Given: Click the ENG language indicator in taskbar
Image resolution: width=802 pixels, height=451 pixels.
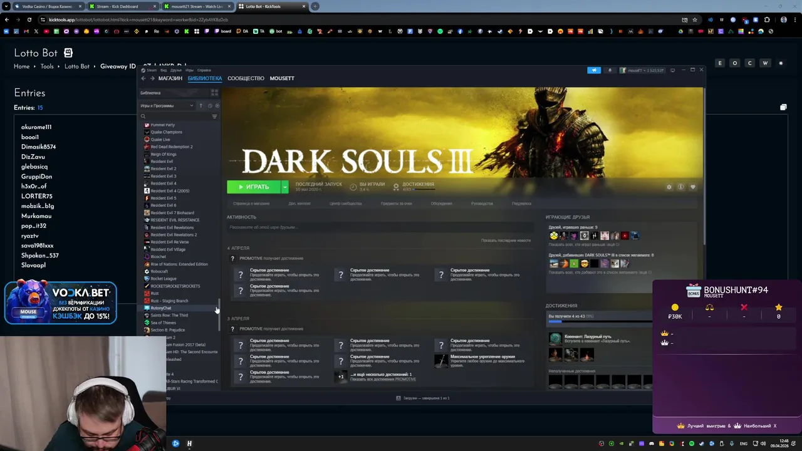Looking at the screenshot, I should 744,443.
